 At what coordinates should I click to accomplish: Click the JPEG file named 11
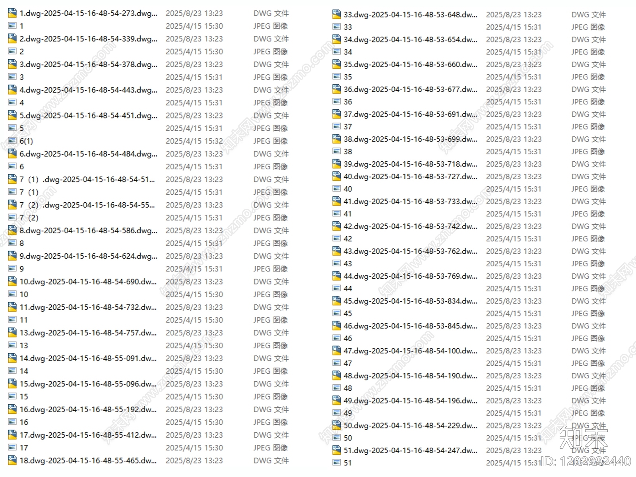click(24, 320)
